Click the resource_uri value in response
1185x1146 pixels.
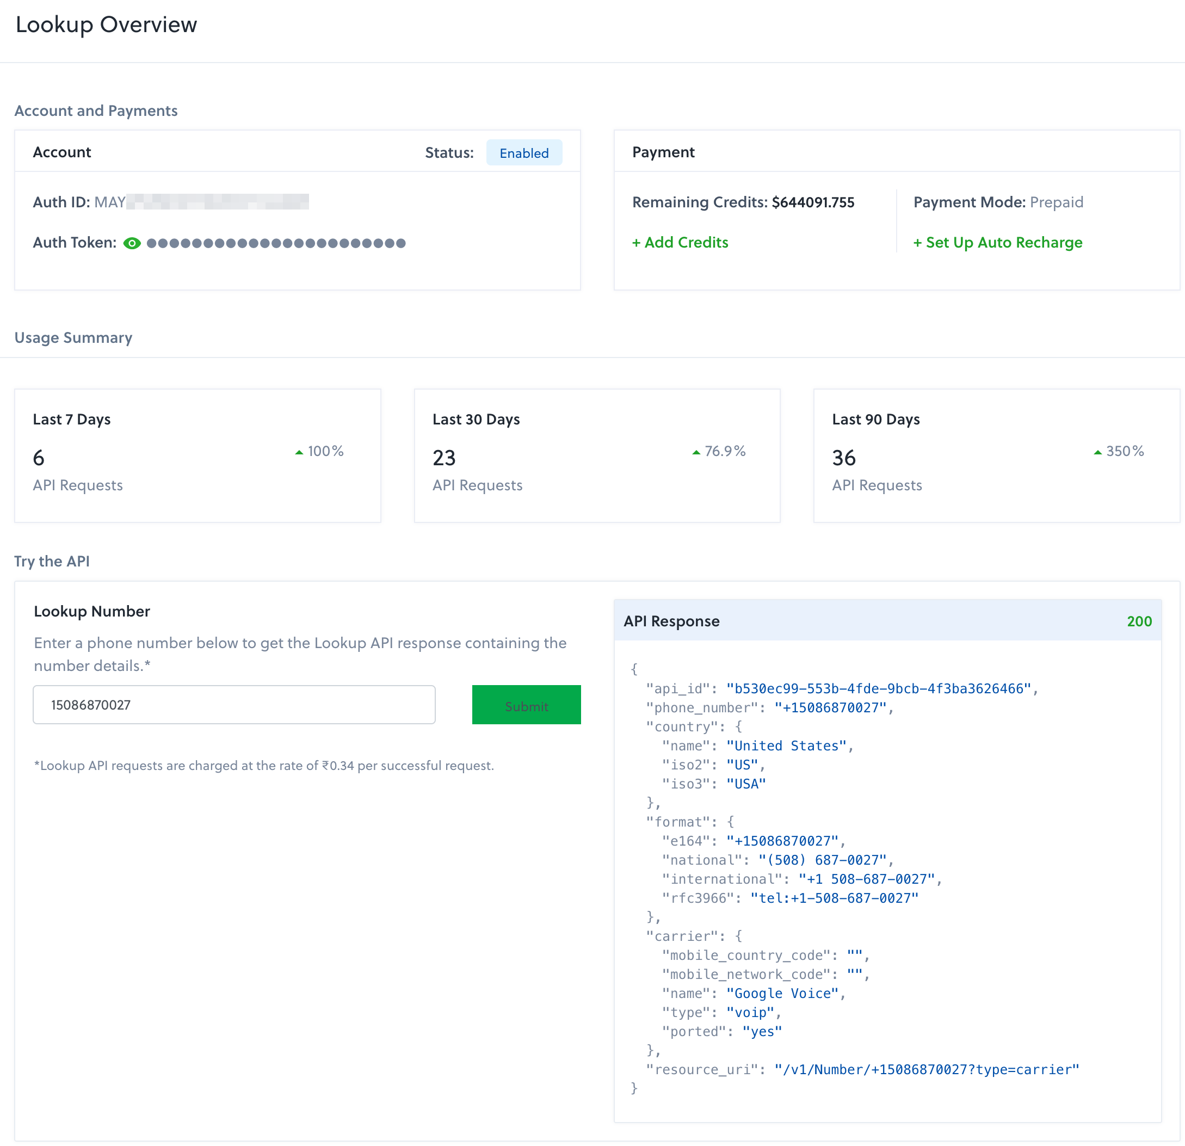(926, 1069)
